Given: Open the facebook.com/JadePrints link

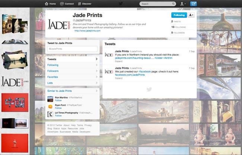Looking at the screenshot, I should click(x=130, y=75).
